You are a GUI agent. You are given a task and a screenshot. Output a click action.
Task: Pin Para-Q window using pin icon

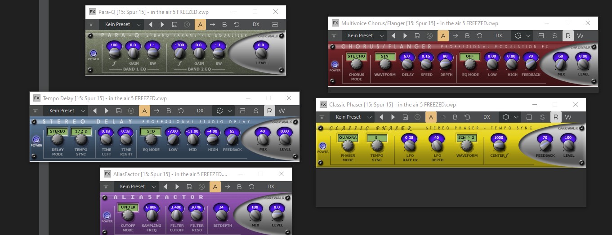(91, 24)
